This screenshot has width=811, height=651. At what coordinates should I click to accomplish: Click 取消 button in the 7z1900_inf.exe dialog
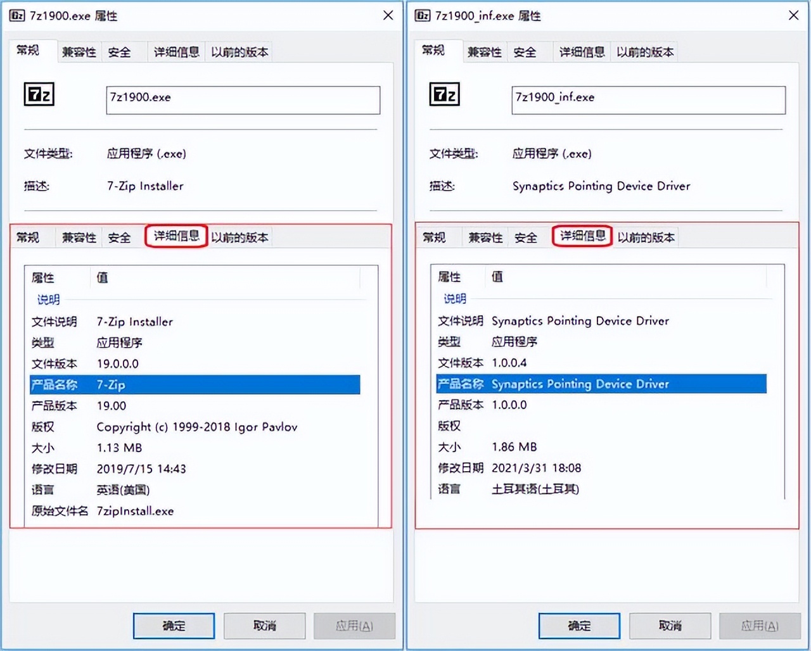pos(670,626)
